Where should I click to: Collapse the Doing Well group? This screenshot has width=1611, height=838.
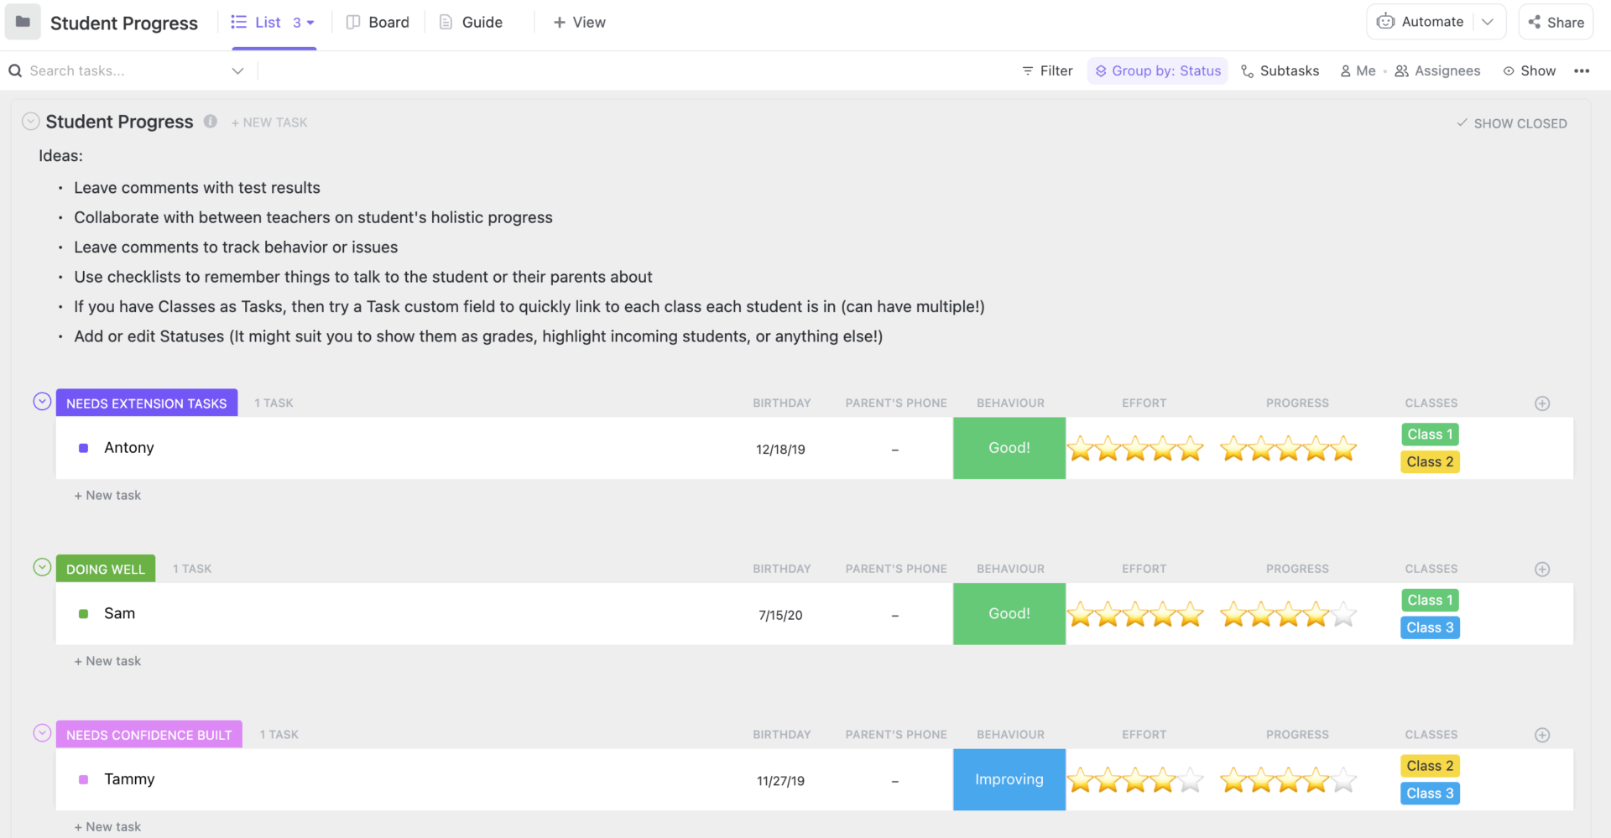41,567
